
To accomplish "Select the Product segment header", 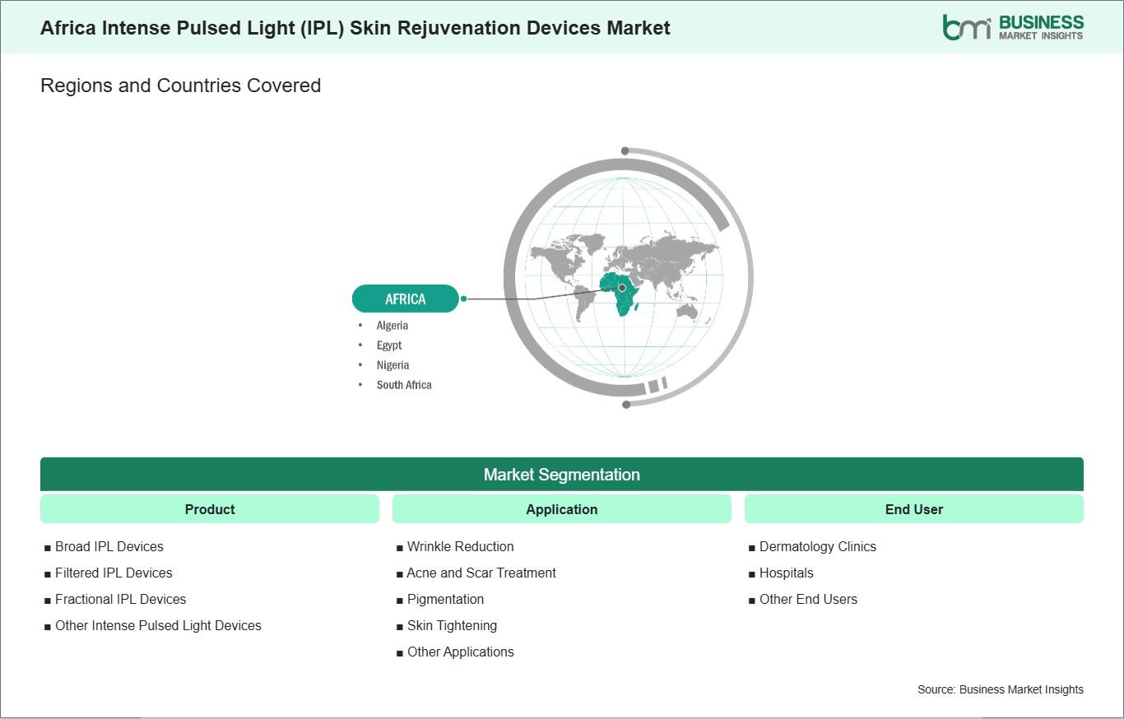I will (x=210, y=509).
